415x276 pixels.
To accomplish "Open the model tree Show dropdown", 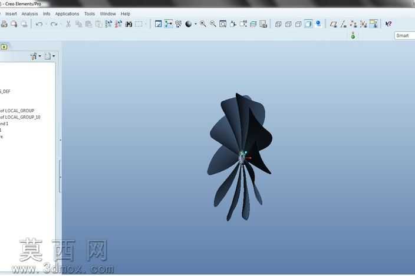I will coord(36,56).
